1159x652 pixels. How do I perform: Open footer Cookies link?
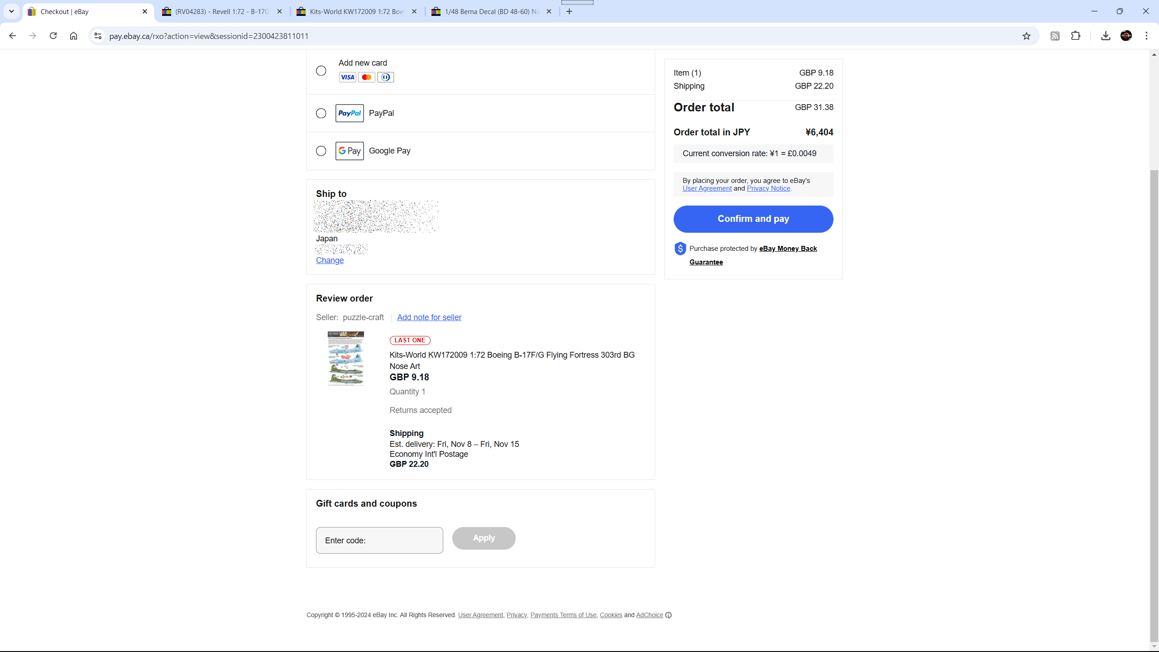click(x=611, y=615)
